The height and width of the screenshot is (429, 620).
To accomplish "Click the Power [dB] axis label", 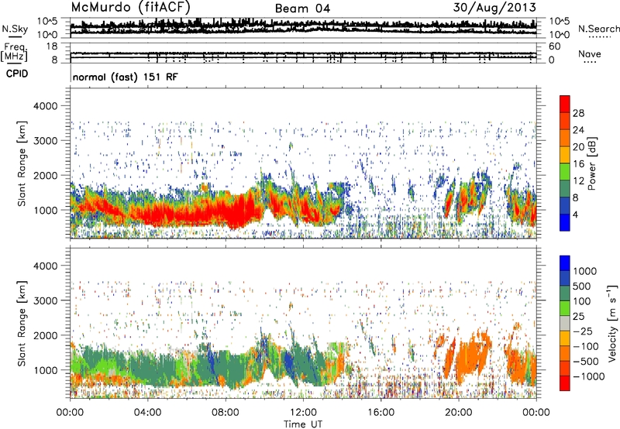I will click(592, 163).
